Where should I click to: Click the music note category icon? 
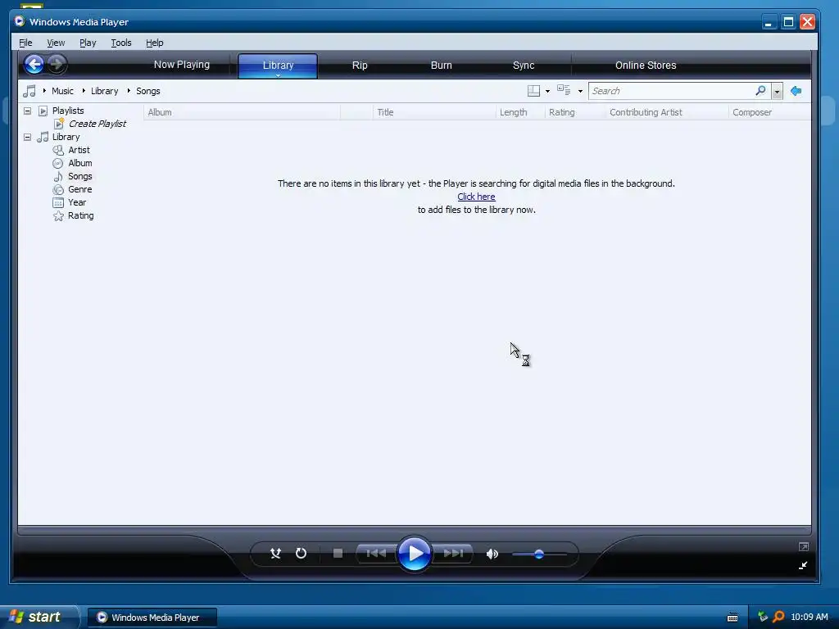(29, 91)
